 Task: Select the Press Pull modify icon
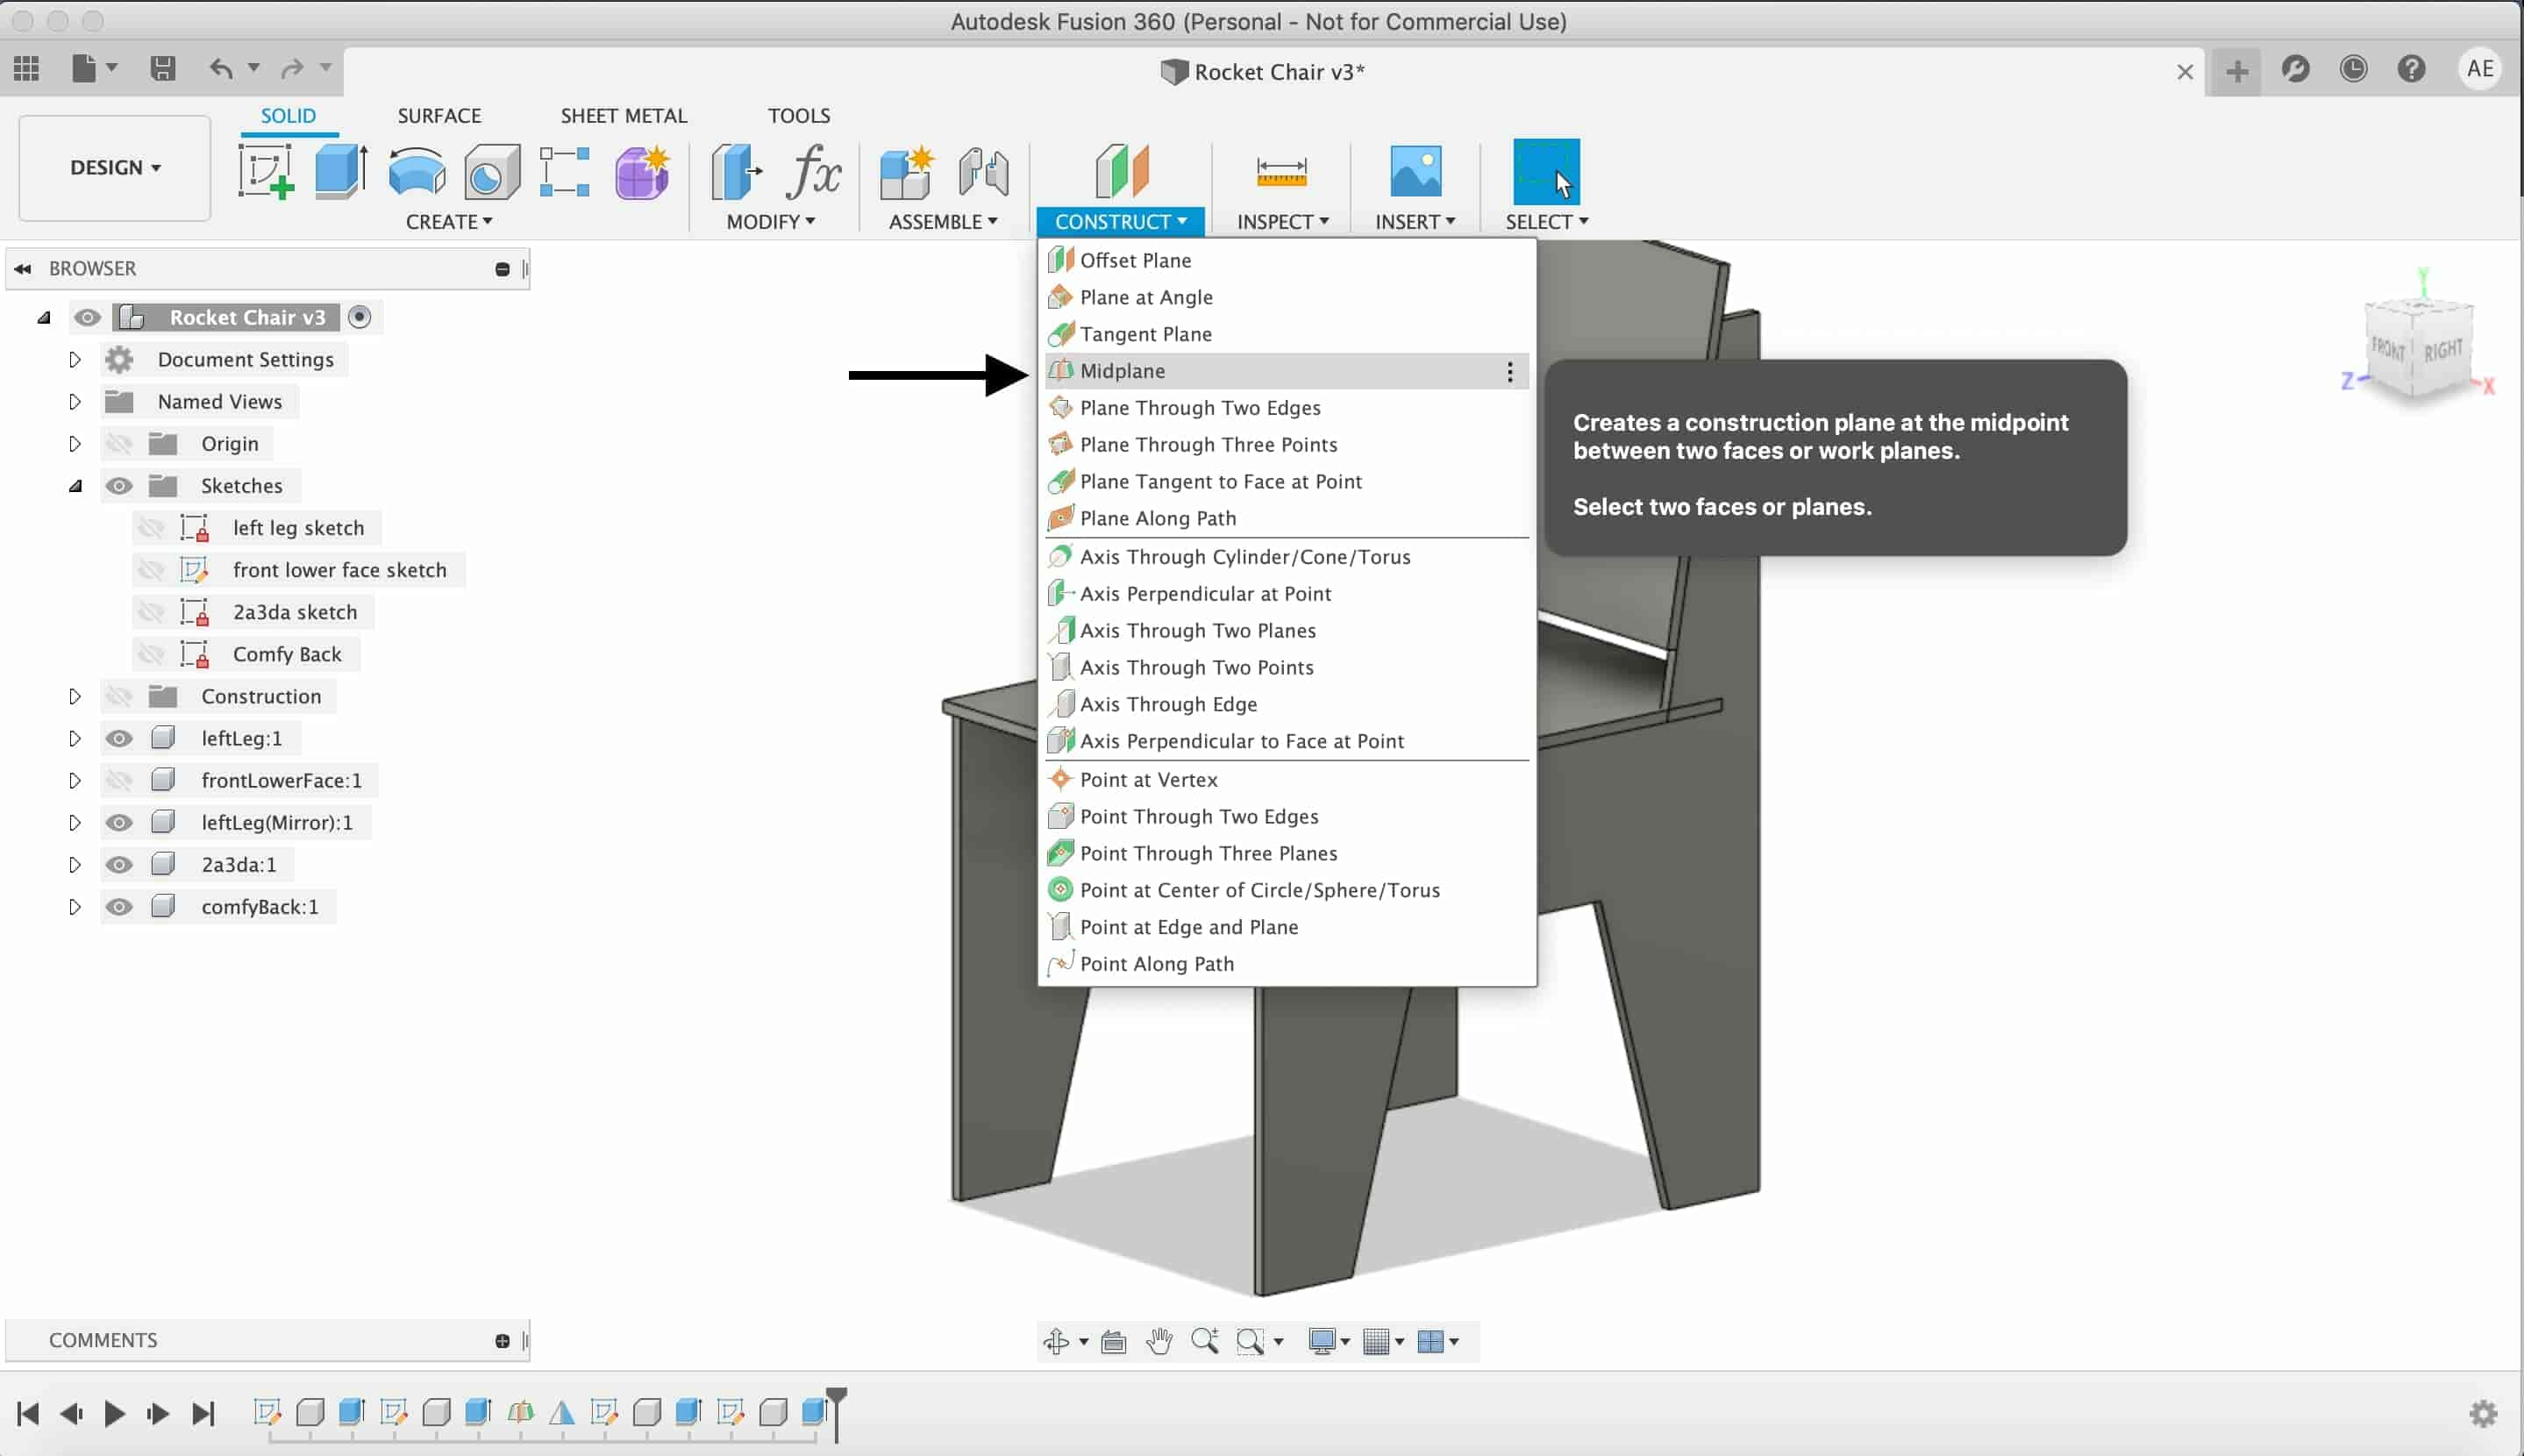pos(737,171)
